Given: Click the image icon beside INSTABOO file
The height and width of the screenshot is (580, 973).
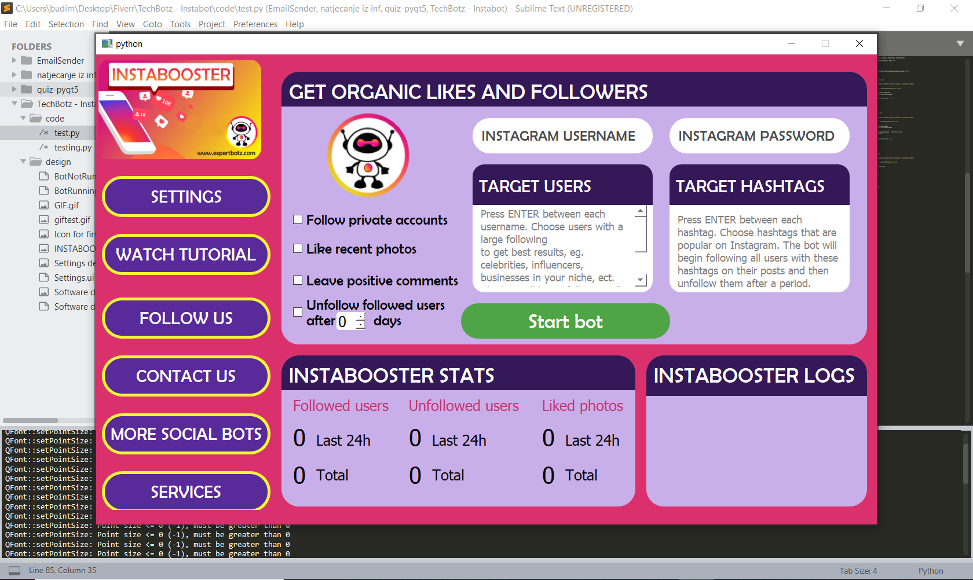Looking at the screenshot, I should tap(43, 248).
